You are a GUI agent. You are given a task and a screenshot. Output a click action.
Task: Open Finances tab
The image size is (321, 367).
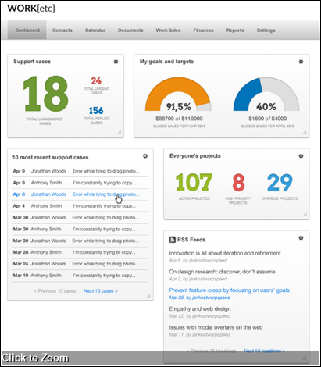[x=203, y=30]
